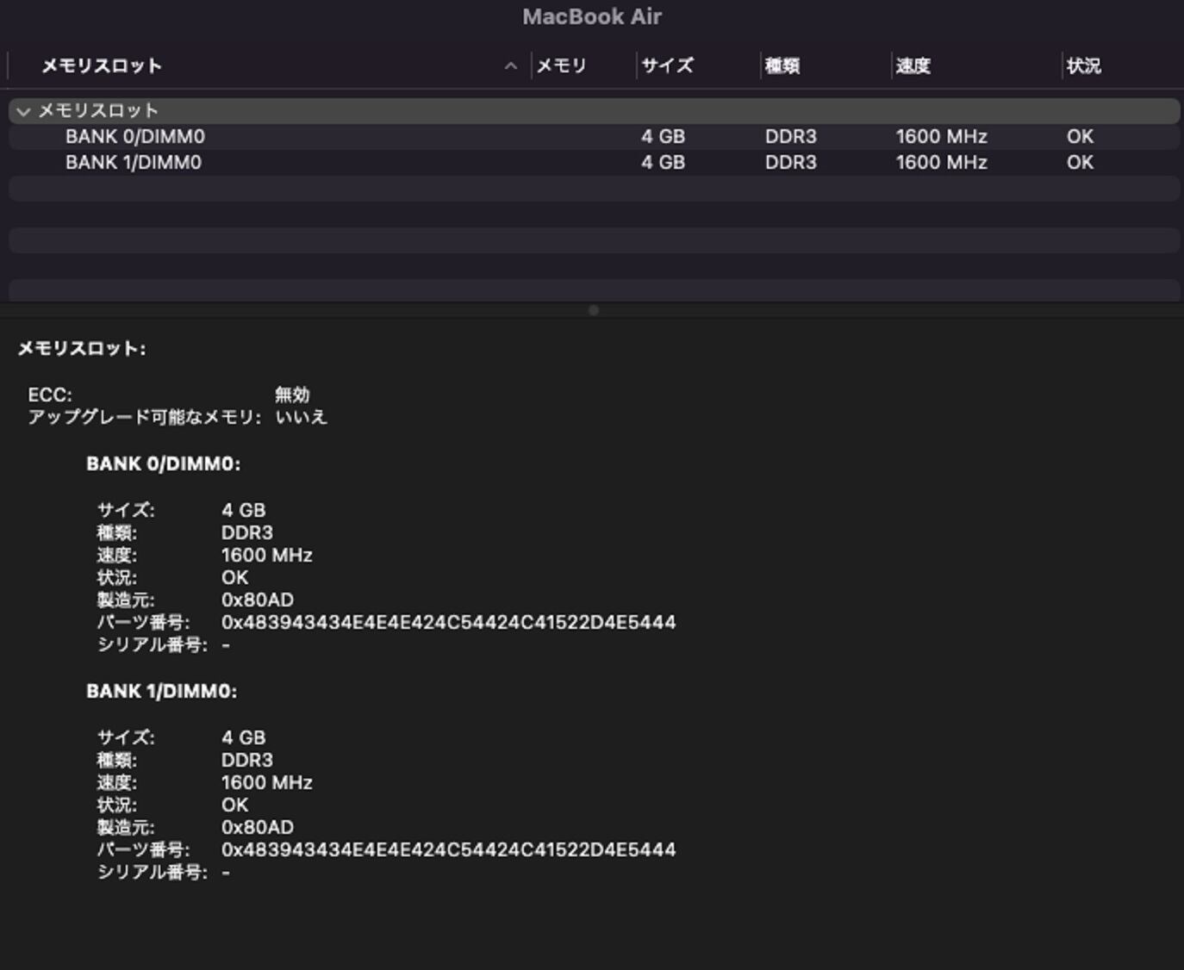Image resolution: width=1184 pixels, height=970 pixels.
Task: Click the メモリ column header
Action: point(561,66)
